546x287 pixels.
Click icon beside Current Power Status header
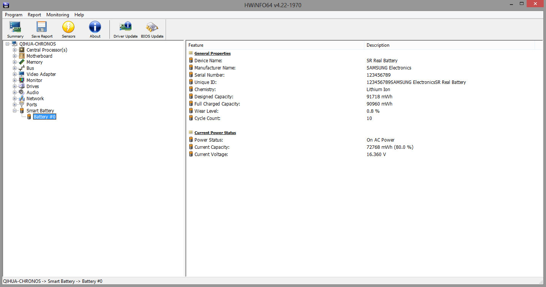[x=191, y=133]
